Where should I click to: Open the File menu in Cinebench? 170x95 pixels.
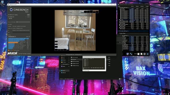coord(8,6)
